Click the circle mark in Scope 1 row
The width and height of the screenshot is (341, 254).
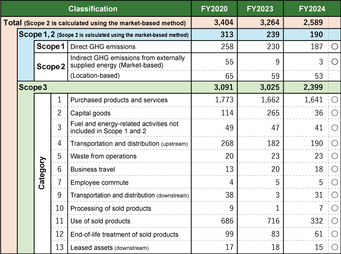pos(335,46)
